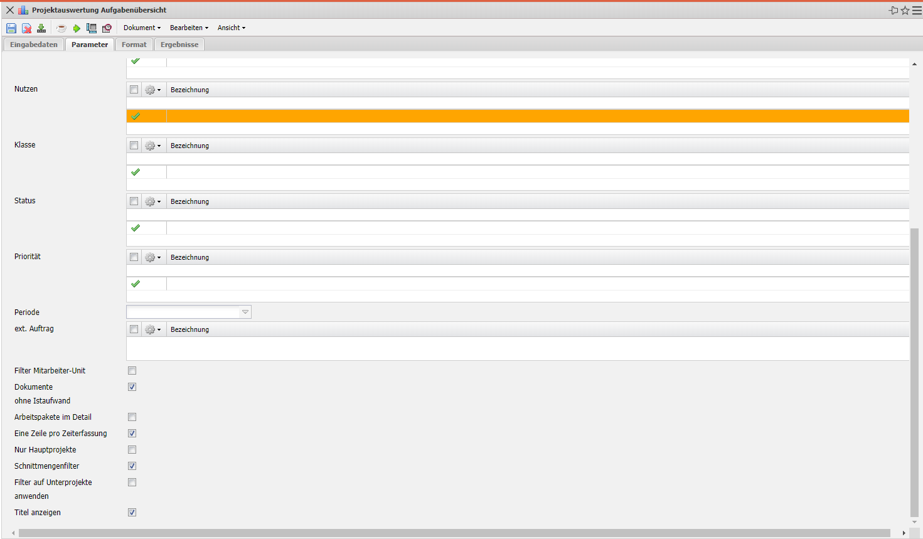Click the green checkmark in the Status row
923x539 pixels.
136,228
